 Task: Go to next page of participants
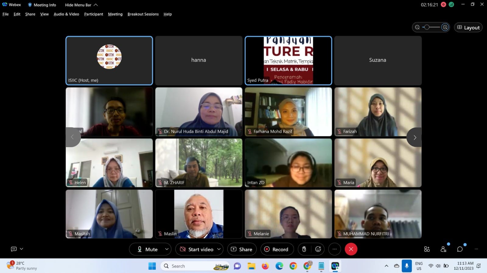coord(415,137)
